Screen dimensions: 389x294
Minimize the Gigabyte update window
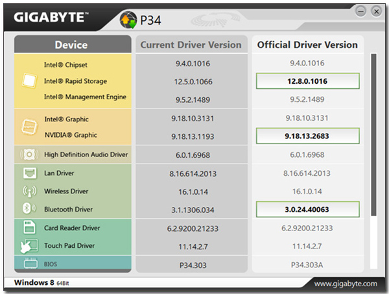[360, 11]
